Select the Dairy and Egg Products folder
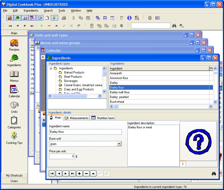224x190 pixels. pyautogui.click(x=79, y=89)
